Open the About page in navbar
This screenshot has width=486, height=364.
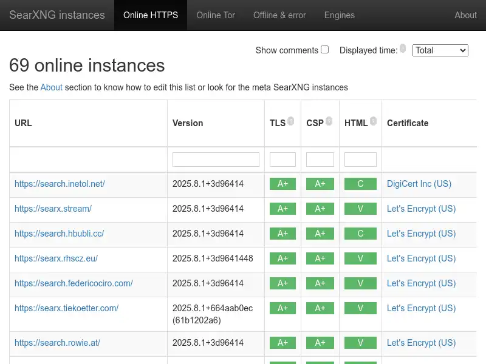pos(465,15)
